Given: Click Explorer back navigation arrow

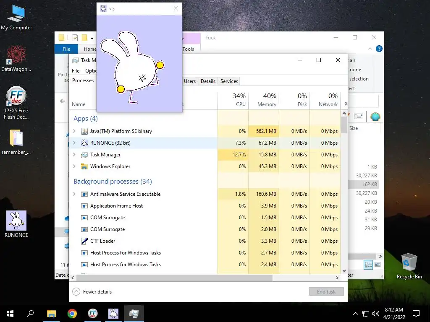Looking at the screenshot, I should pos(63,101).
